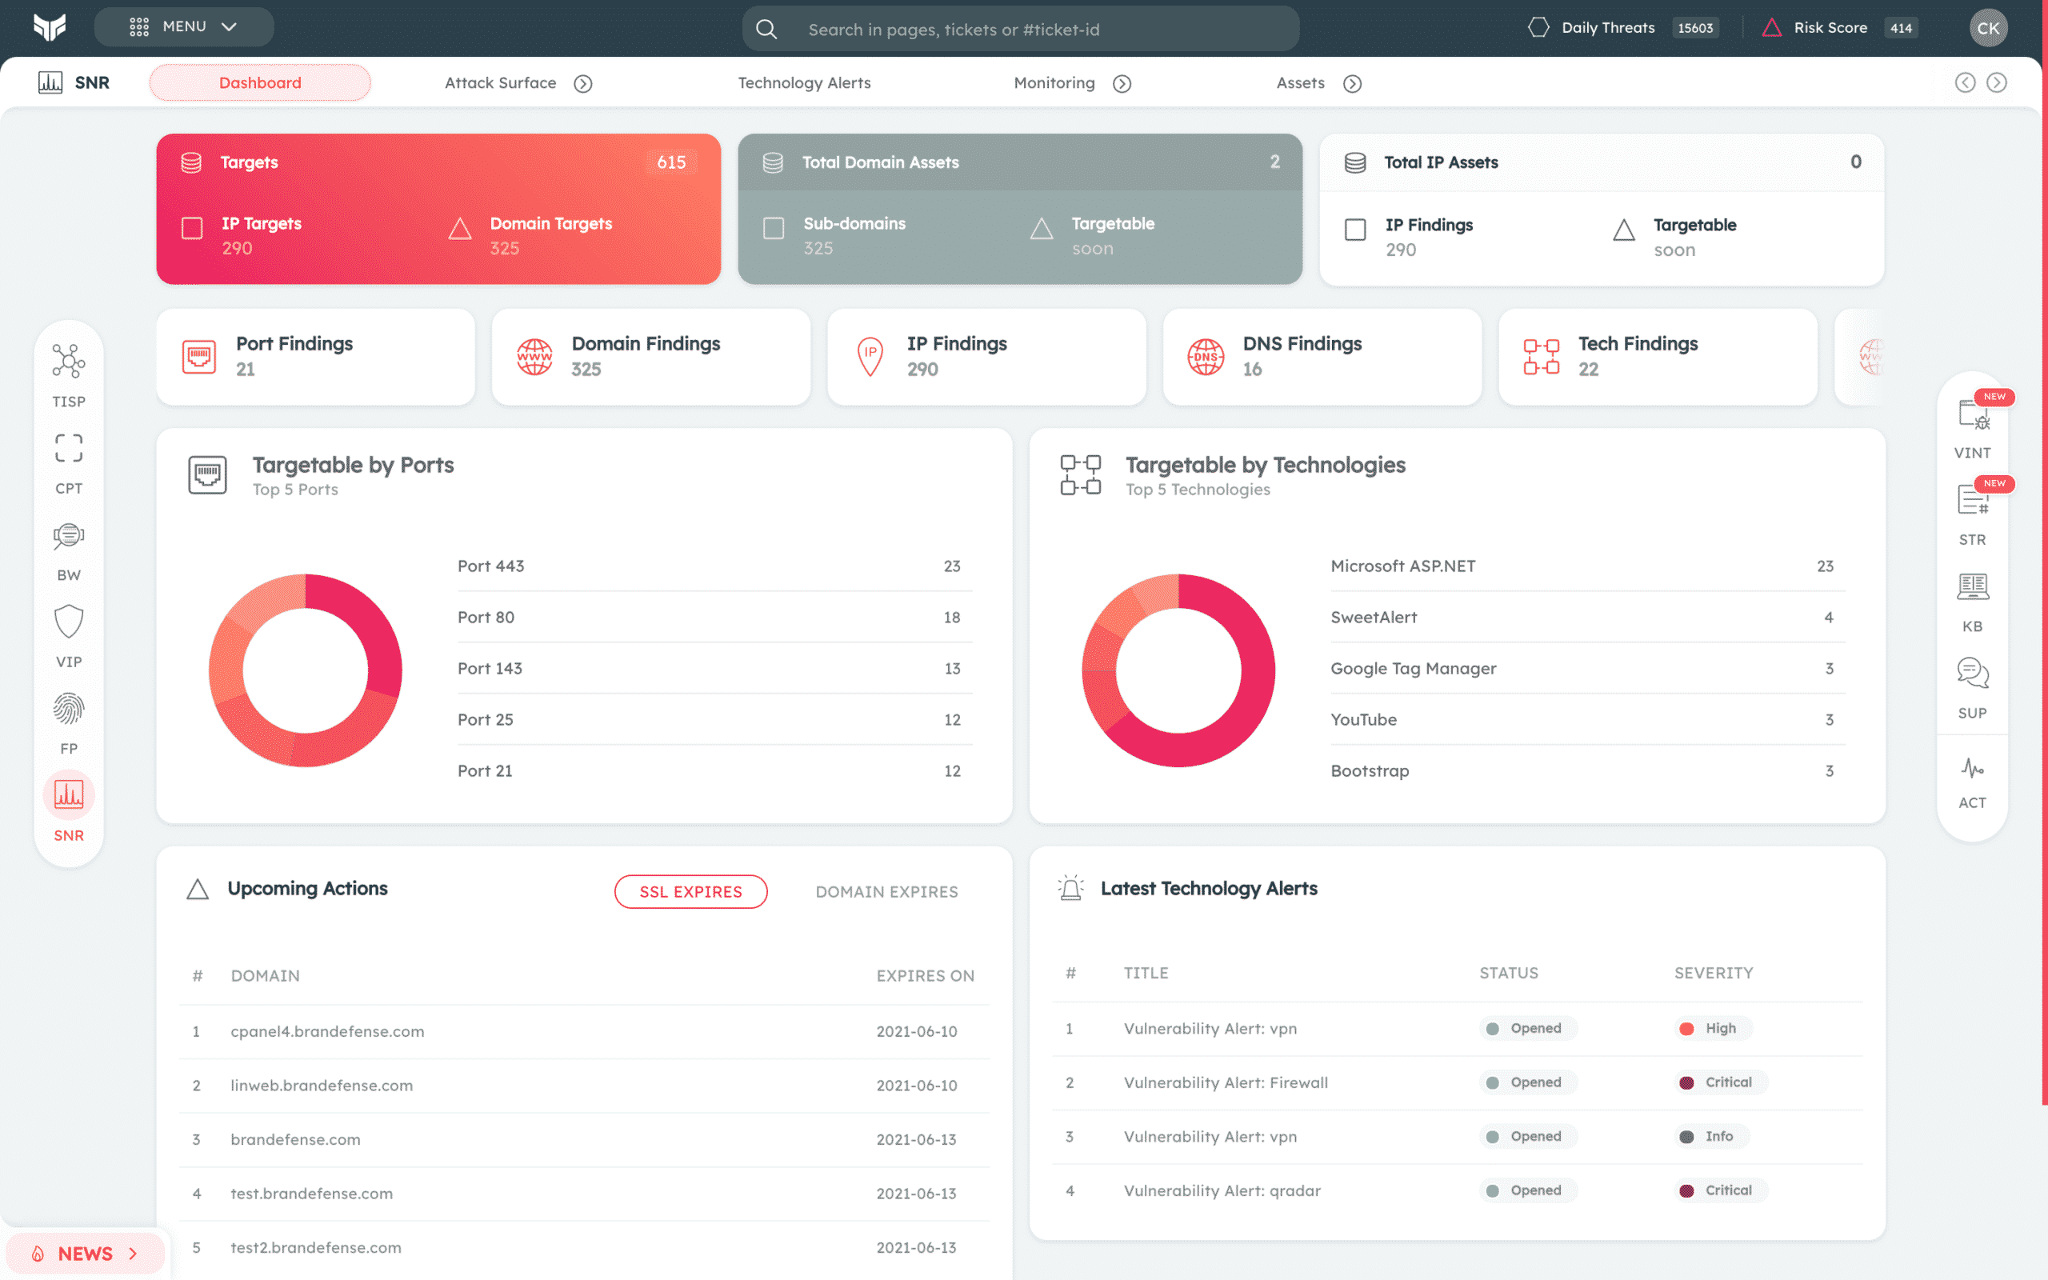The width and height of the screenshot is (2048, 1280).
Task: Open the BW module icon
Action: click(69, 536)
